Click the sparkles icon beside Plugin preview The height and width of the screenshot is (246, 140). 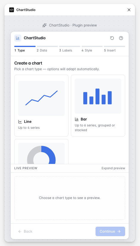44,25
